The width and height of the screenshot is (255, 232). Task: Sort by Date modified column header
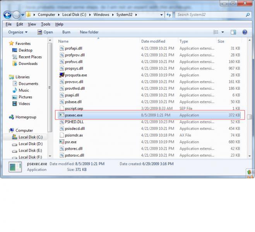pos(153,41)
